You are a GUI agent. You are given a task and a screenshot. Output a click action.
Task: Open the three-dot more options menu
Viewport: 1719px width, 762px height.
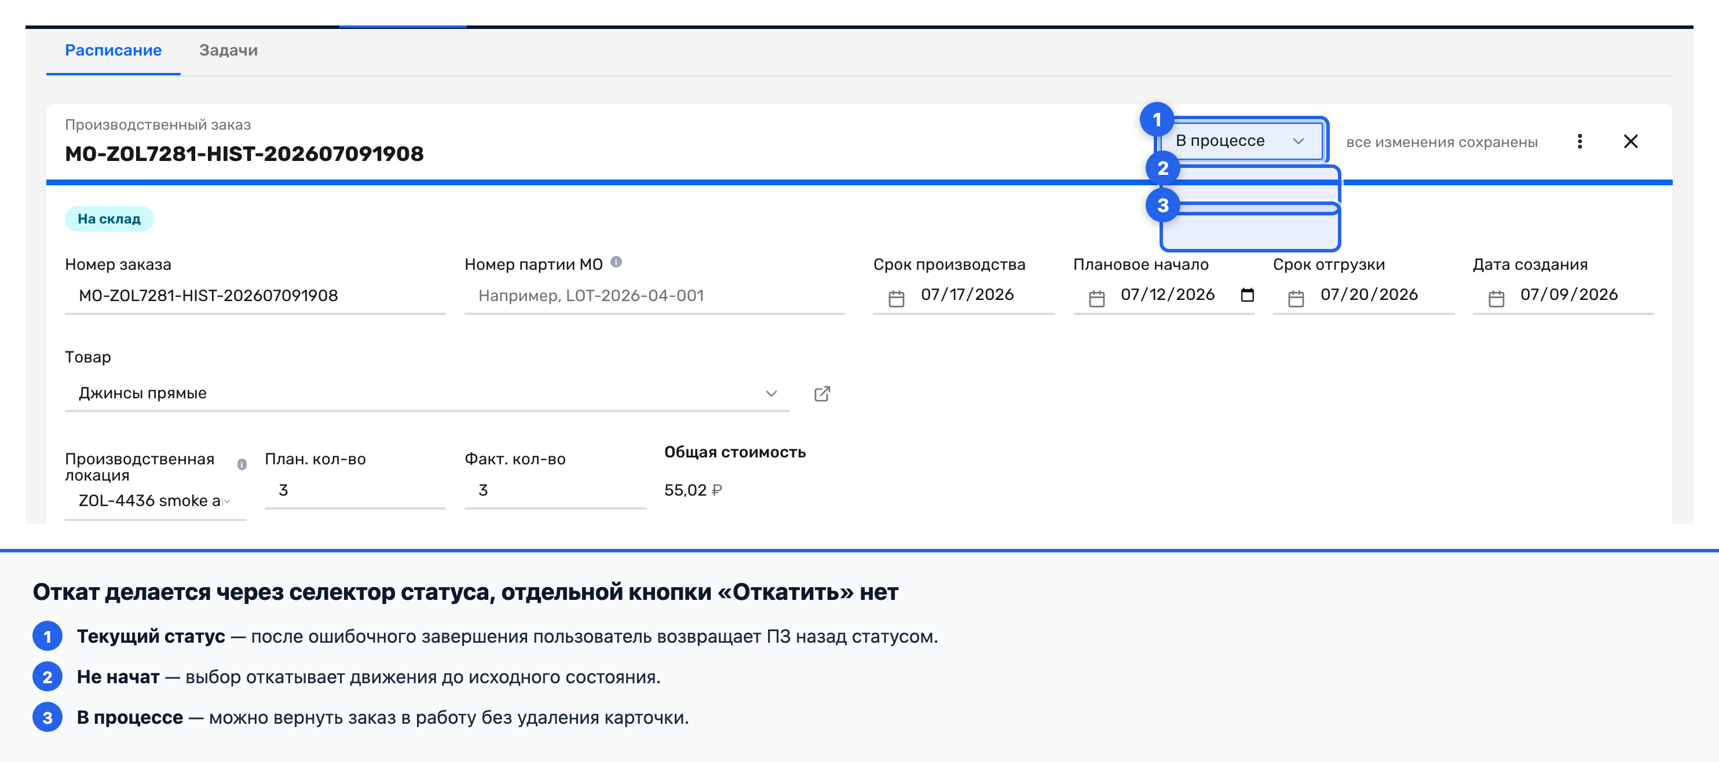click(x=1579, y=141)
